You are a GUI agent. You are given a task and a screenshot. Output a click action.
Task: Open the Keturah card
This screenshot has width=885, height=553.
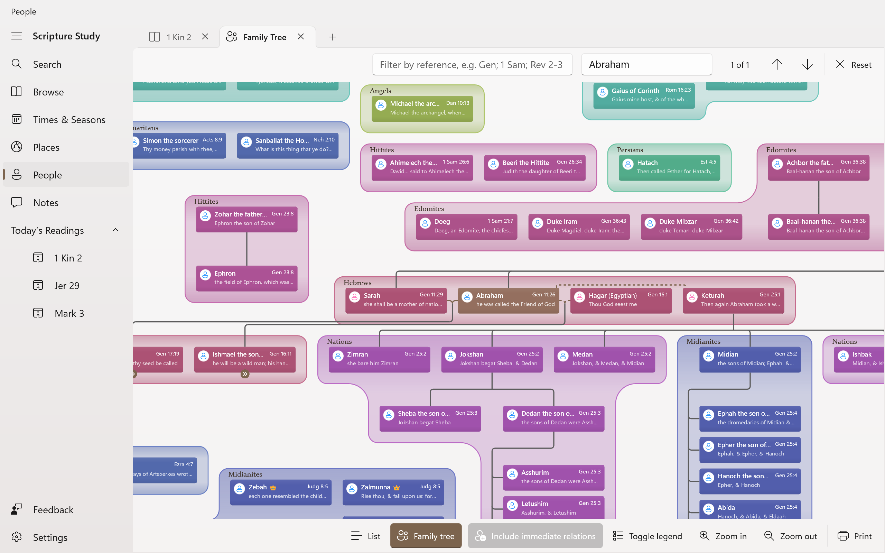[733, 300]
